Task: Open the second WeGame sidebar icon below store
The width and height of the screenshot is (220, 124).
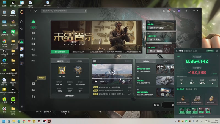Action: click(22, 29)
